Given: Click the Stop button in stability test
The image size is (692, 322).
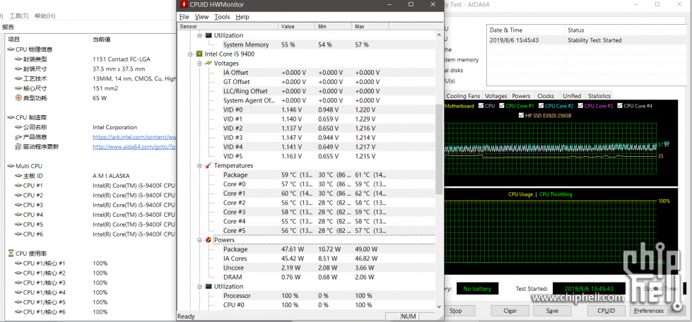Looking at the screenshot, I should [456, 311].
